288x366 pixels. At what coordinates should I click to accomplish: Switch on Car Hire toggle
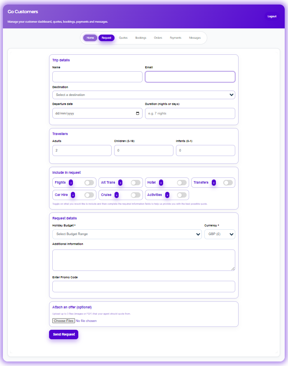(89, 195)
